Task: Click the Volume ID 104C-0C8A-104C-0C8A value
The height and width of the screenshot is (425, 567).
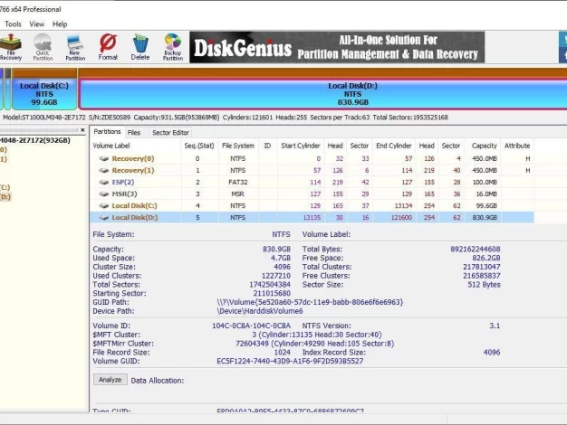Action: pos(251,326)
